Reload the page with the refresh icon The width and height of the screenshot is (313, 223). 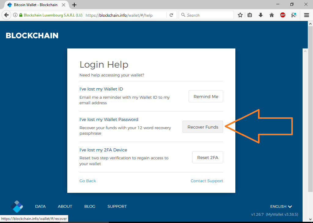[x=171, y=15]
